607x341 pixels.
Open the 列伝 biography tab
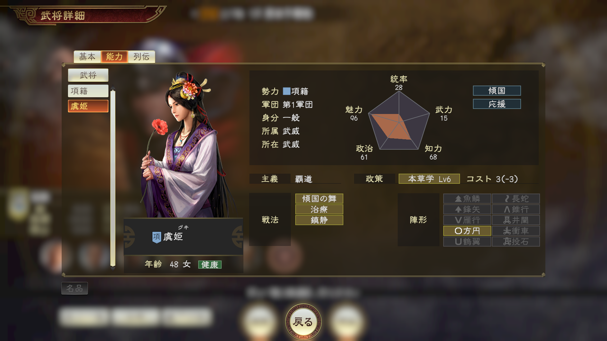[141, 57]
